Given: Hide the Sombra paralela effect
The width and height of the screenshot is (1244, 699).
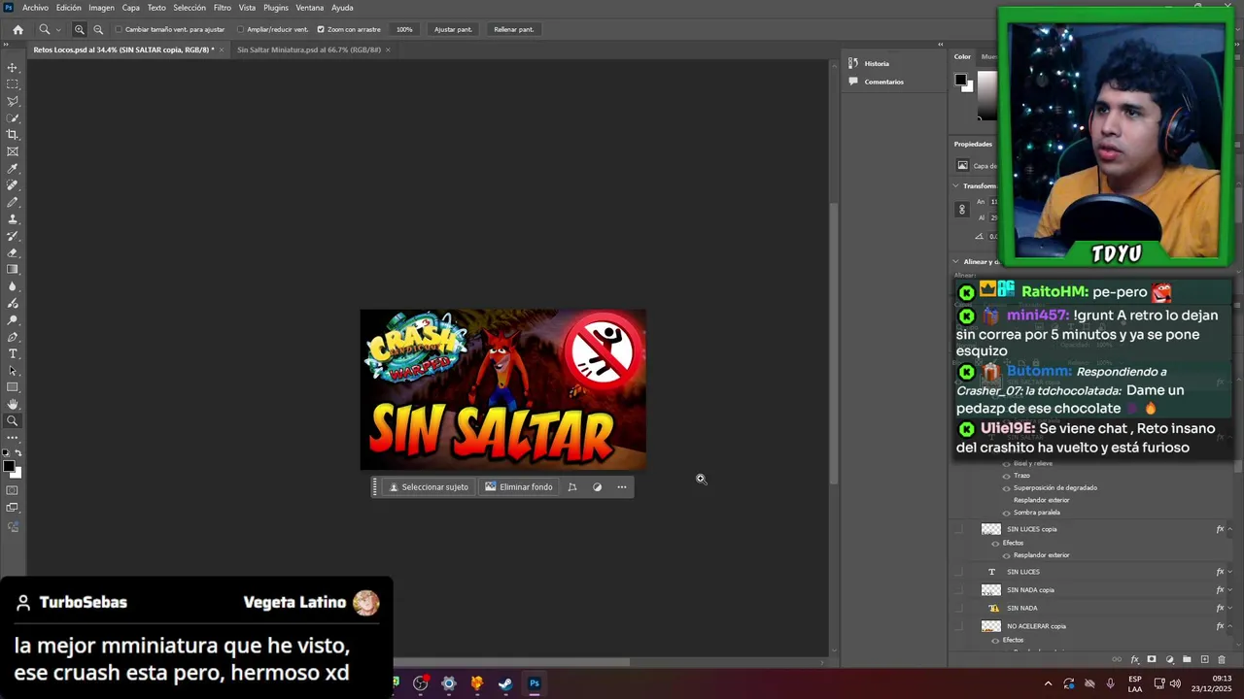Looking at the screenshot, I should [1006, 513].
